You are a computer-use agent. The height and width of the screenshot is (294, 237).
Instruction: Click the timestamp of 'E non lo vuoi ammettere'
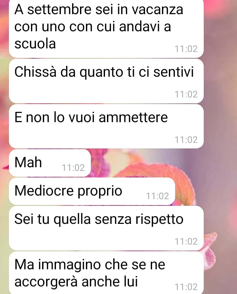coord(186,140)
